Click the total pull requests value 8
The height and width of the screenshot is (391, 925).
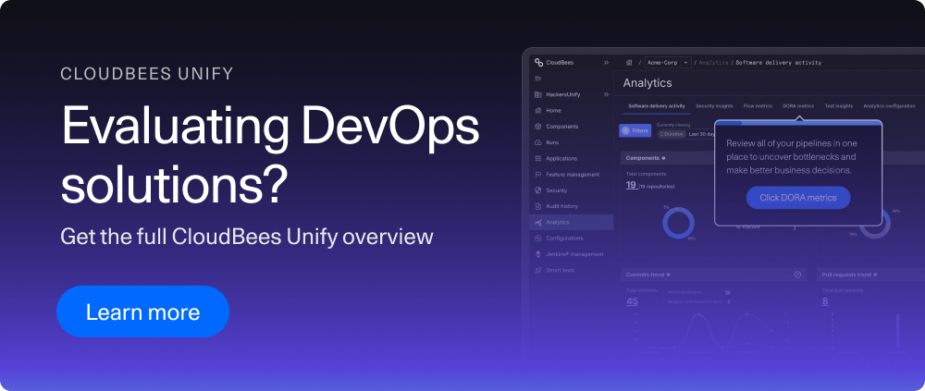click(825, 301)
